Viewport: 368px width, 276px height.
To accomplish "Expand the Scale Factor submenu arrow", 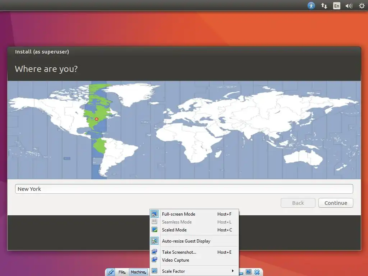I will [x=233, y=271].
